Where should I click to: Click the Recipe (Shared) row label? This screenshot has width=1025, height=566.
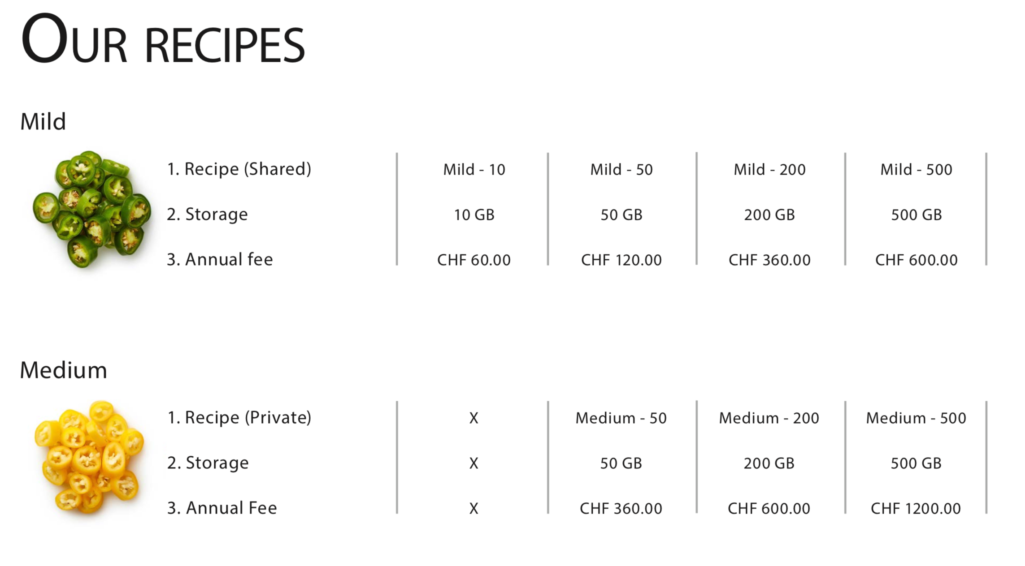click(x=239, y=169)
